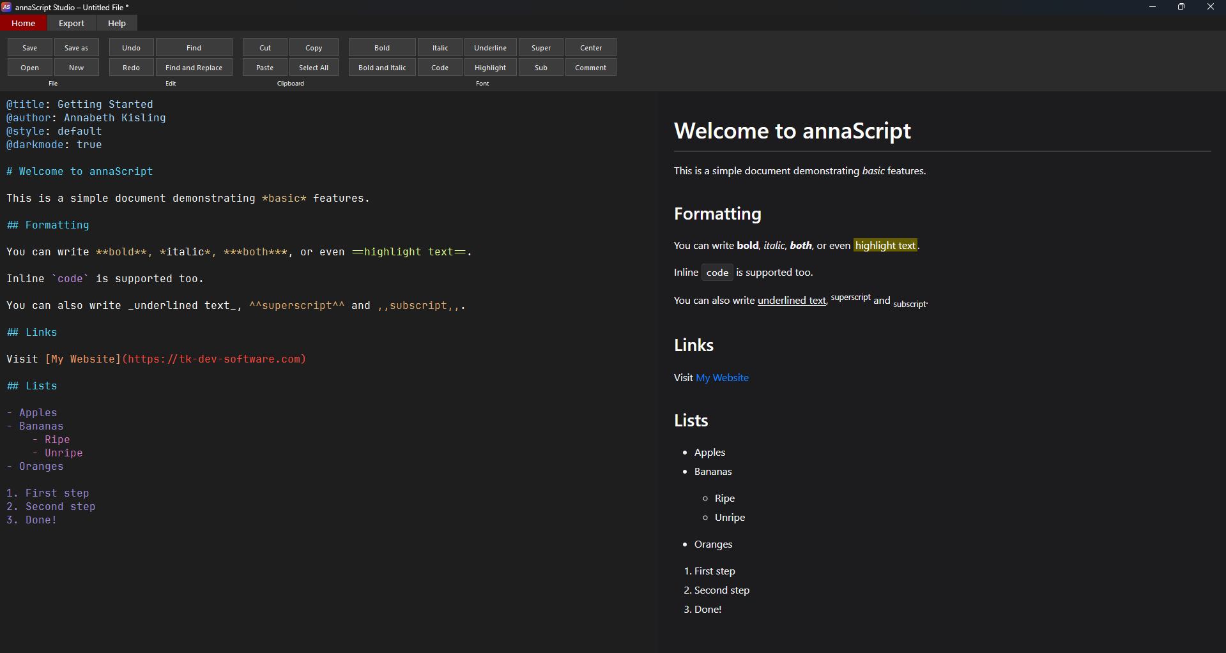
Task: Open the Export tab
Action: pos(72,23)
